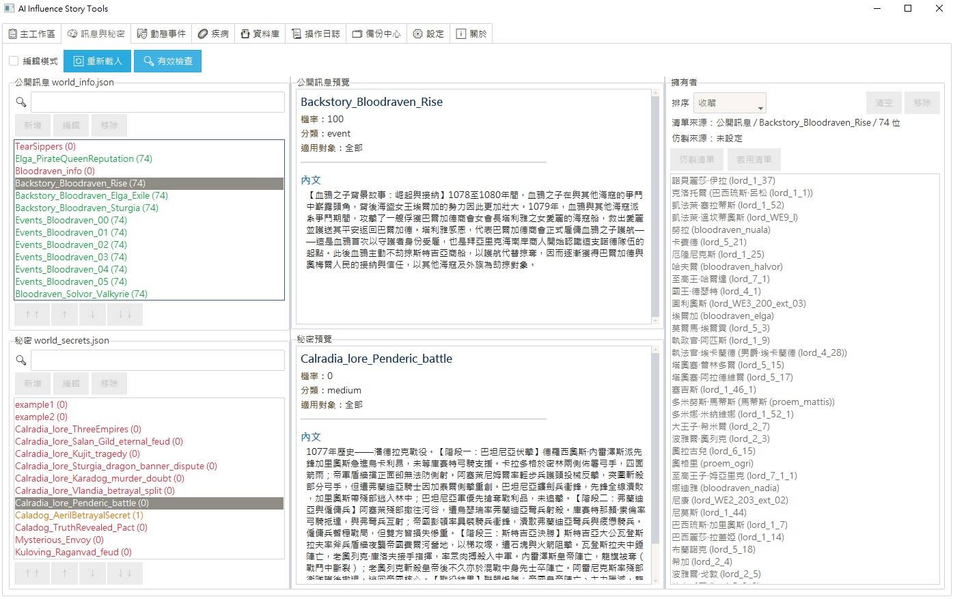Switch to the 備份中心 tab
Image resolution: width=953 pixels, height=599 pixels.
tap(376, 33)
